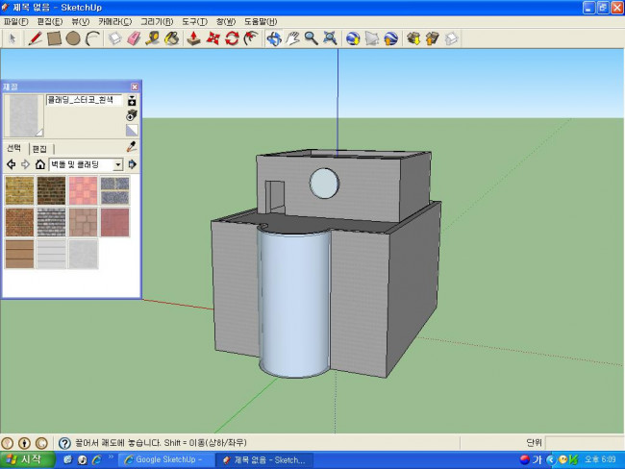Activate the Orbit camera tool
625x469 pixels.
click(274, 38)
